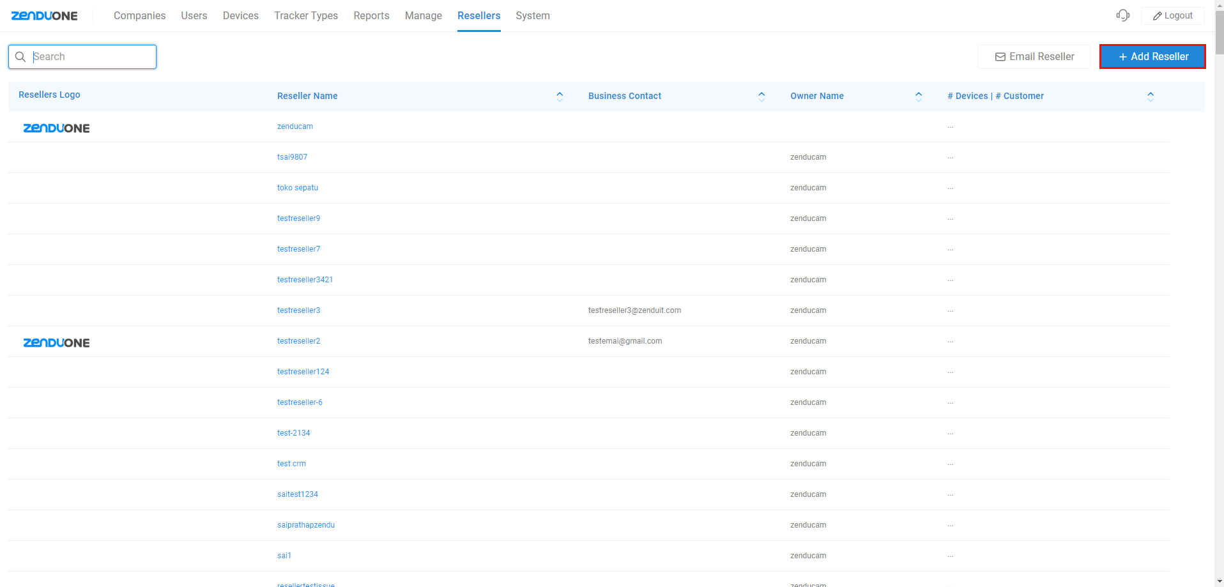1224x587 pixels.
Task: Click the Email Reseller button
Action: [1034, 57]
